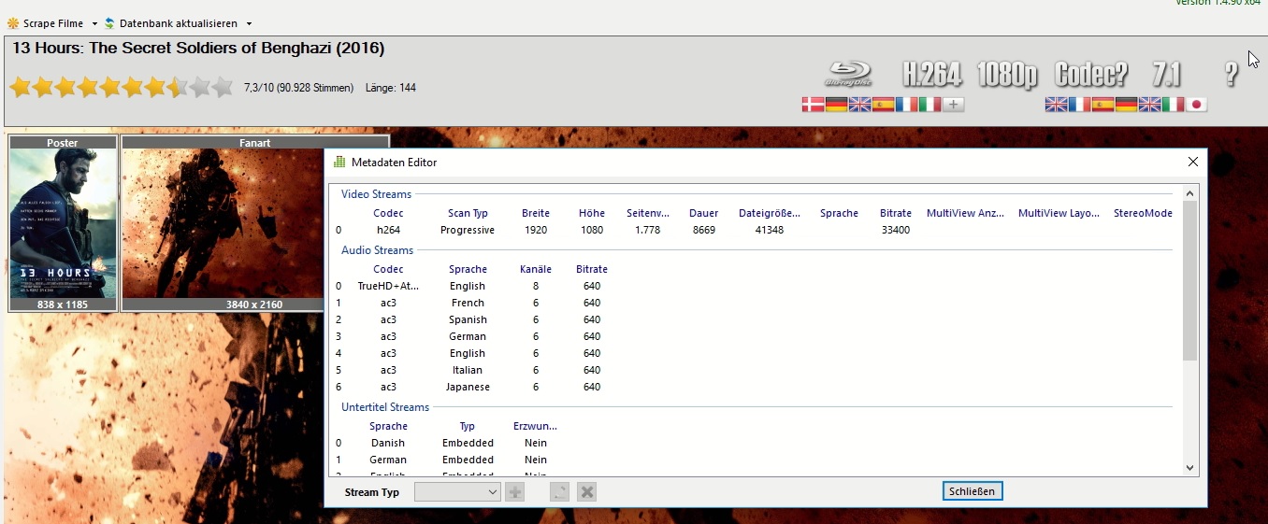Click the scrollbar up arrow in editor
Screen dimensions: 1268x524
1189,193
